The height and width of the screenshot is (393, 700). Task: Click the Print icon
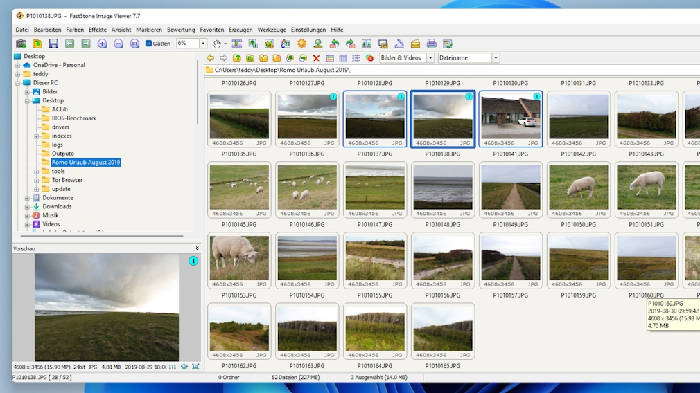click(x=431, y=44)
